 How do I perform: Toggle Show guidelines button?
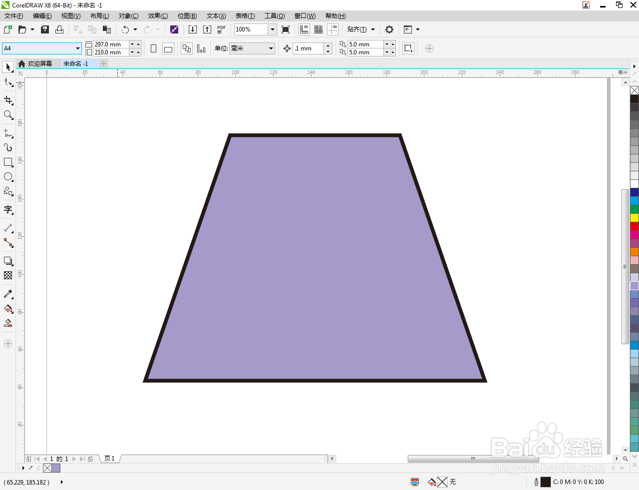click(333, 29)
